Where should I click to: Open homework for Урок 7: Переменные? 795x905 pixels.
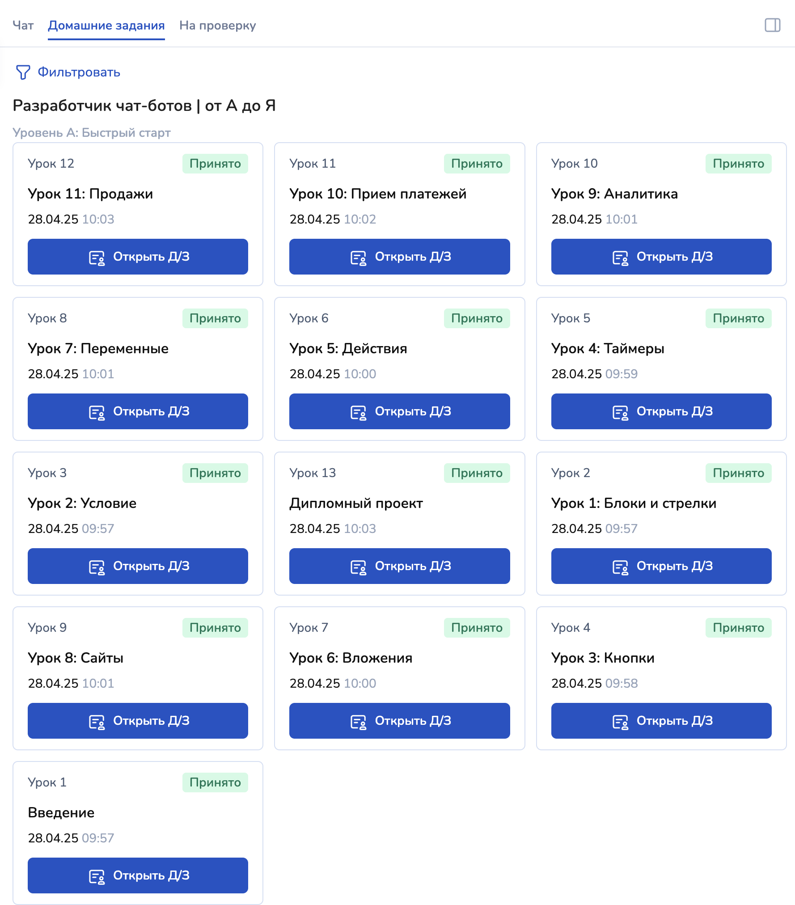[x=138, y=411]
